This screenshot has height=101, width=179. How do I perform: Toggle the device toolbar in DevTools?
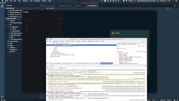pyautogui.click(x=50, y=41)
